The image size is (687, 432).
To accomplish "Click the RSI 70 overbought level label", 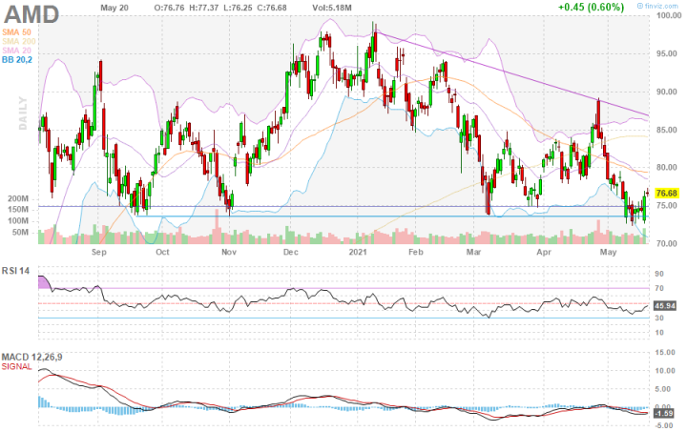I will point(659,288).
